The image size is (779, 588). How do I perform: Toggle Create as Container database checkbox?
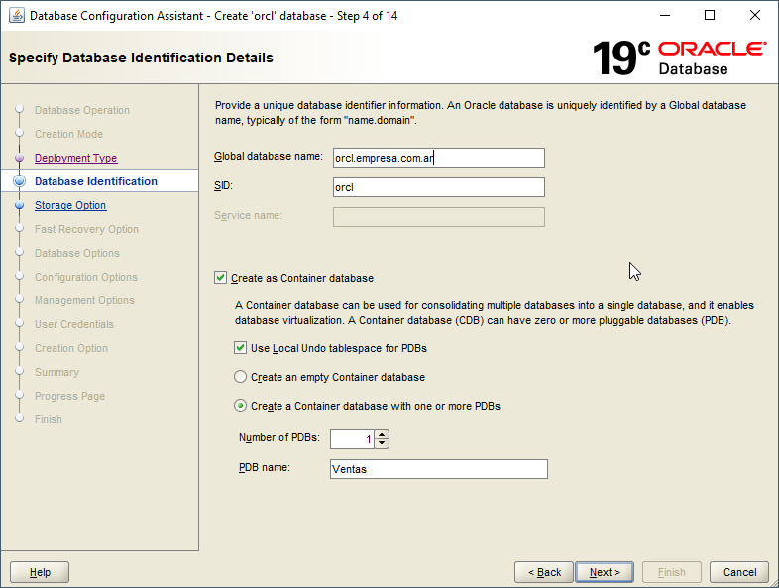(x=221, y=278)
